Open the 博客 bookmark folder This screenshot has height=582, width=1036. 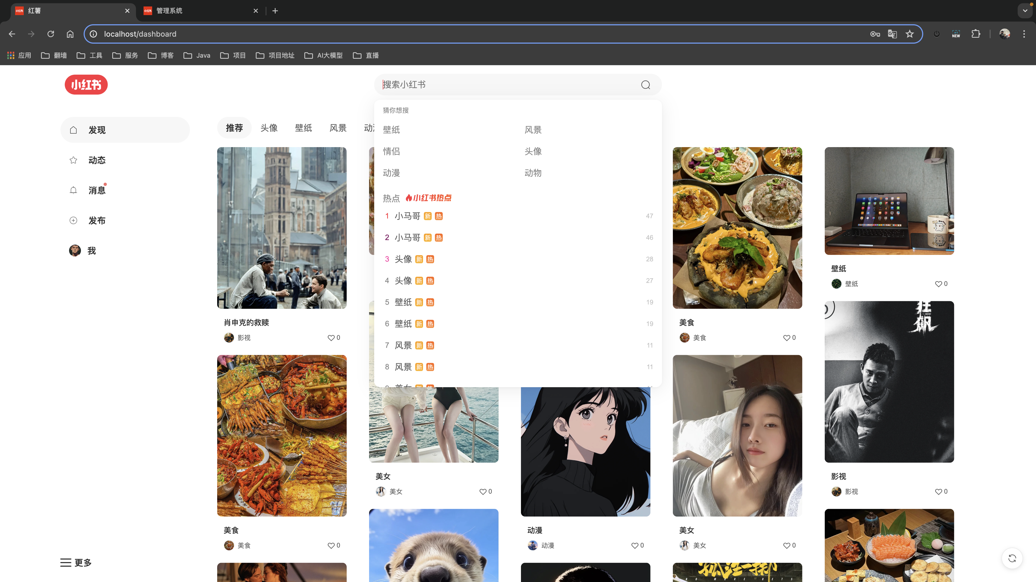pyautogui.click(x=161, y=56)
